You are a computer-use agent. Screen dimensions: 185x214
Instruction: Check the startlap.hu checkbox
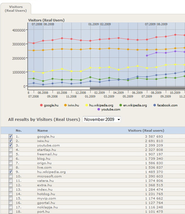click(x=10, y=149)
